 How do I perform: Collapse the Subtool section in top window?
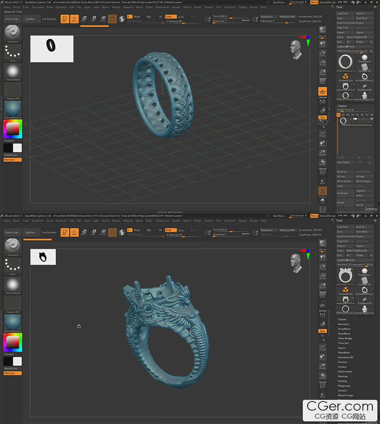pyautogui.click(x=342, y=106)
